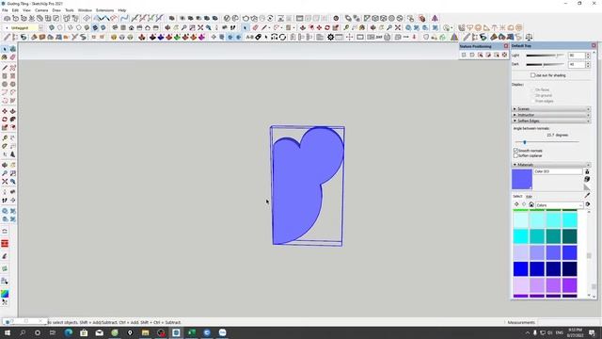Activate the Walk footprints tool
Viewport: 602px width, 339px height.
click(x=5, y=201)
